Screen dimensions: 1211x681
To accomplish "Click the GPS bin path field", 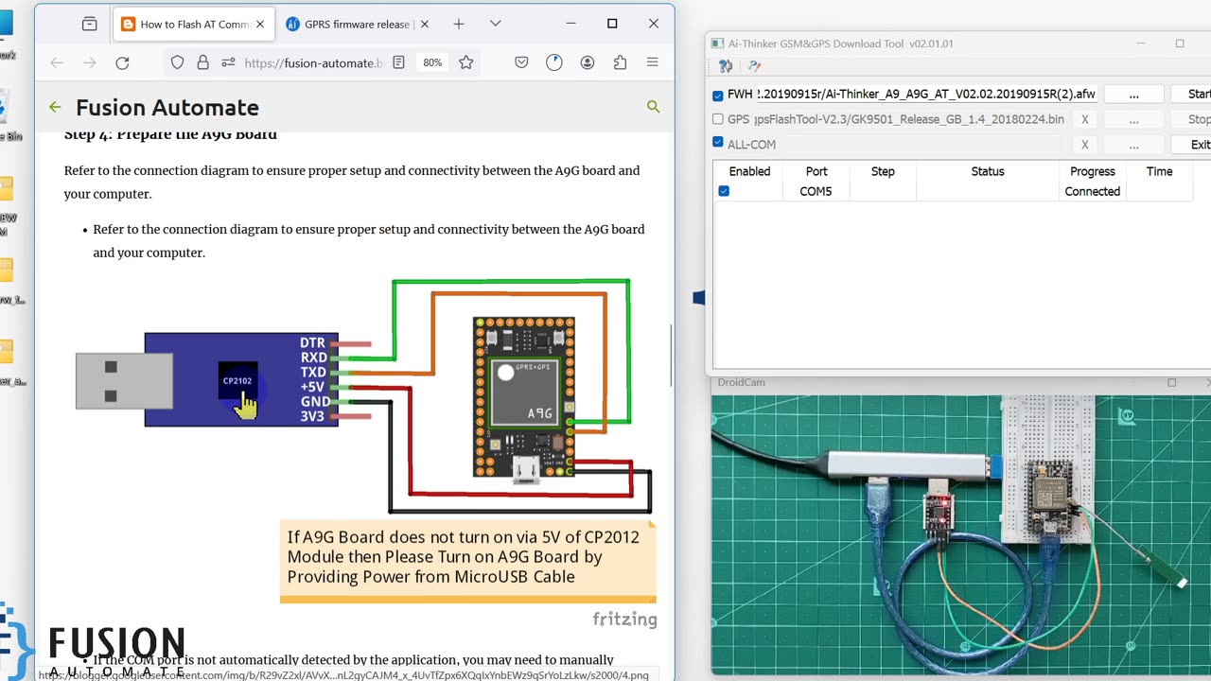I will [908, 120].
